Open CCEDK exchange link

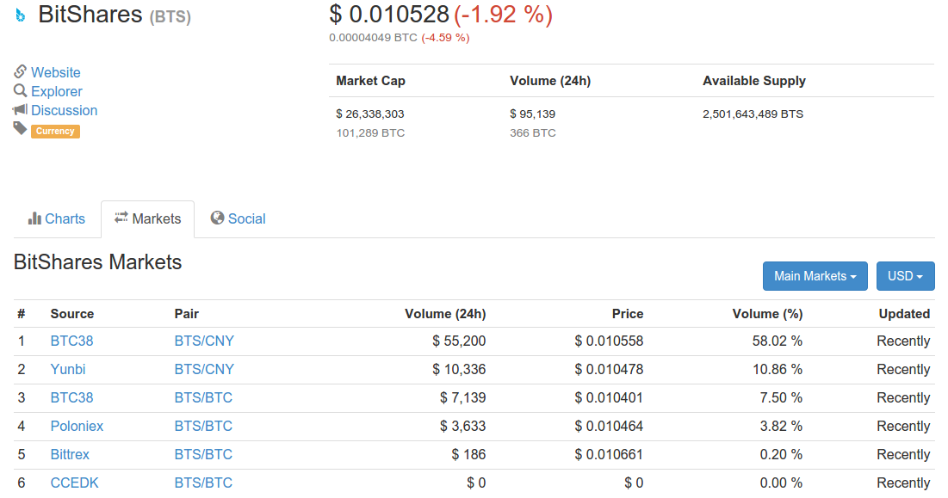pos(74,483)
